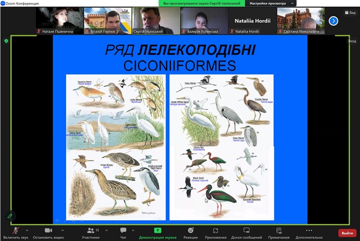Show next participants with blue arrow
The width and height of the screenshot is (360, 241).
click(333, 21)
